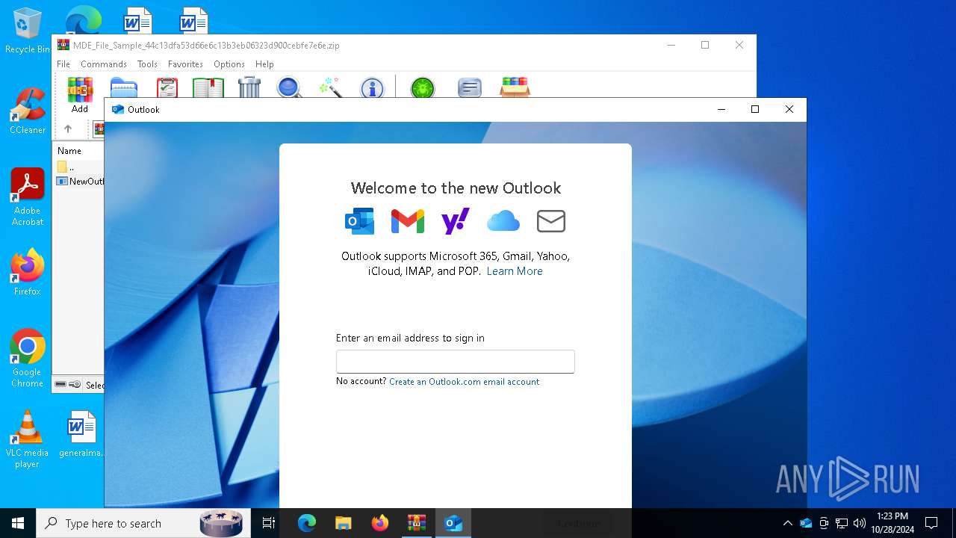Viewport: 956px width, 538px height.
Task: Open the Favorites menu in WinRAR
Action: 185,64
